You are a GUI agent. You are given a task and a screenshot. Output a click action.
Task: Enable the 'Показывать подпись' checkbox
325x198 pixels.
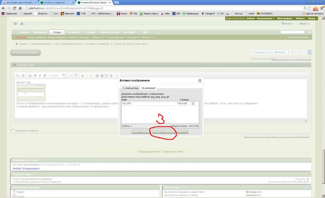tap(13, 131)
